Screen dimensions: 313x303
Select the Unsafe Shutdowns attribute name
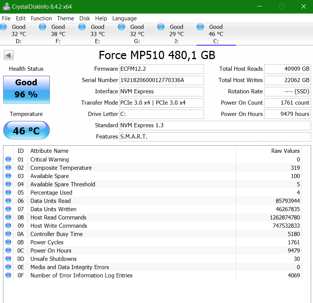pyautogui.click(x=53, y=259)
